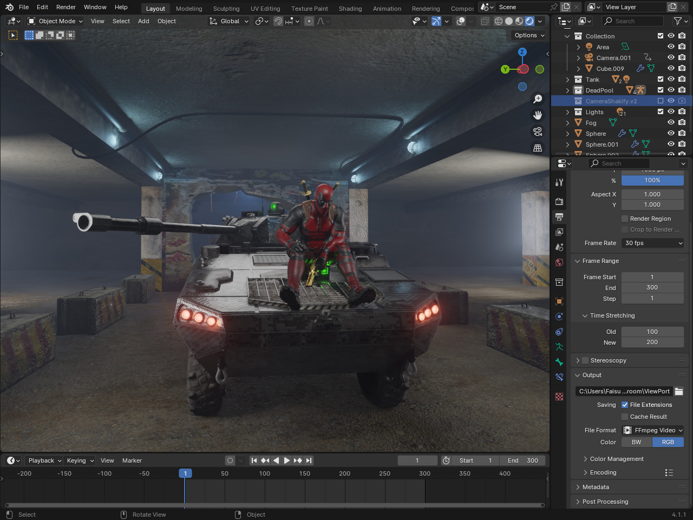Screen dimensions: 693x520
Task: Switch to the Animation workspace tab
Action: coord(387,9)
